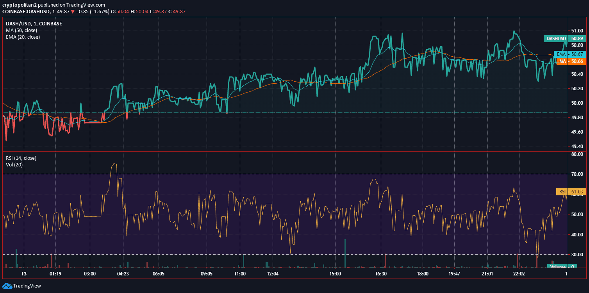Click the RSI 61.03 value tag
The height and width of the screenshot is (293, 589).
(x=571, y=191)
